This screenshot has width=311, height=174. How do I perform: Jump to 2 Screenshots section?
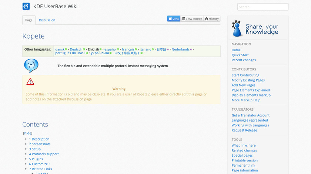point(40,144)
